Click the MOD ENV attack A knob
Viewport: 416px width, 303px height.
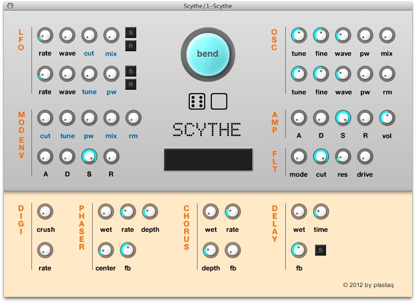[45, 156]
